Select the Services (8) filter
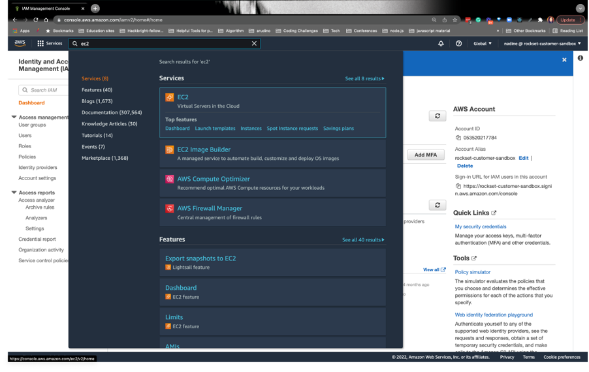This screenshot has width=589, height=372. 95,78
